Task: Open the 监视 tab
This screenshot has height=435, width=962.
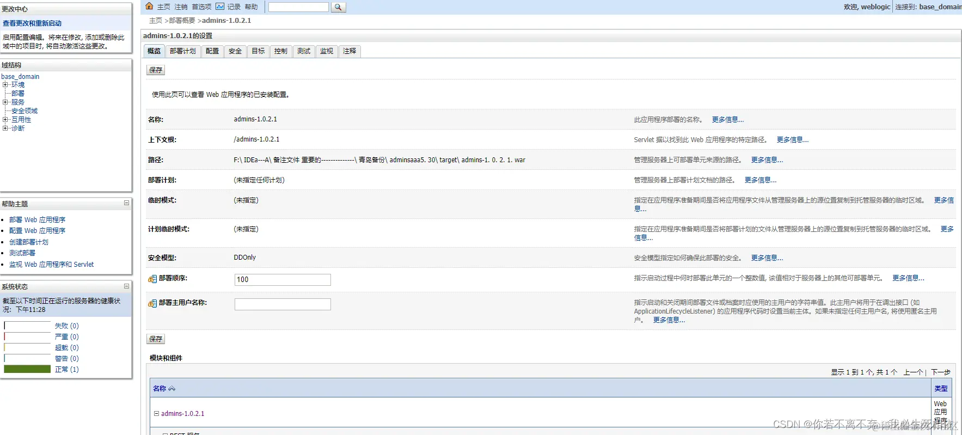Action: tap(327, 51)
